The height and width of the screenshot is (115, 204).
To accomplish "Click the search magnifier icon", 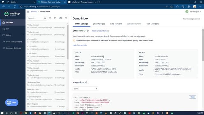I will click(45, 19).
